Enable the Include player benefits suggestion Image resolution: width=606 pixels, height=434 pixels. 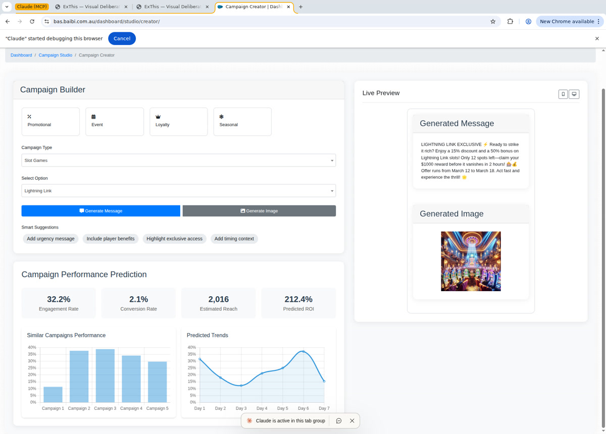coord(110,238)
